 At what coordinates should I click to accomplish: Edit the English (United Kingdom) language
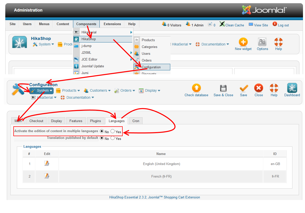point(47,164)
